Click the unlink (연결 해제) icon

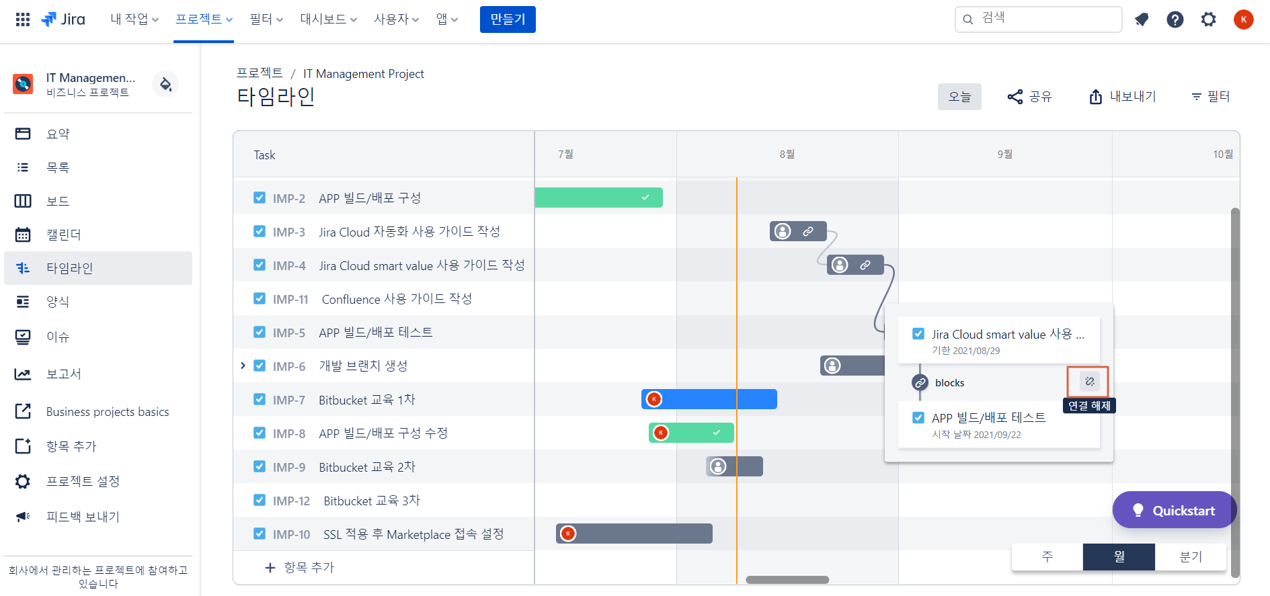click(1089, 382)
